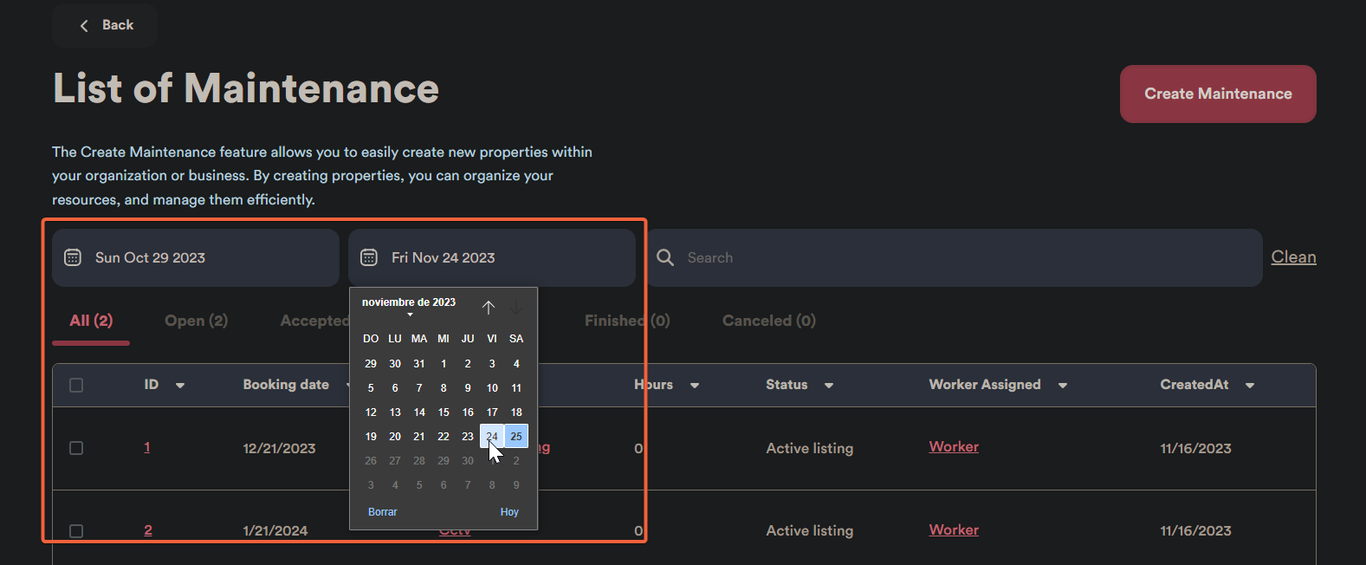The image size is (1366, 565).
Task: Click the Clean link
Action: [x=1293, y=257]
